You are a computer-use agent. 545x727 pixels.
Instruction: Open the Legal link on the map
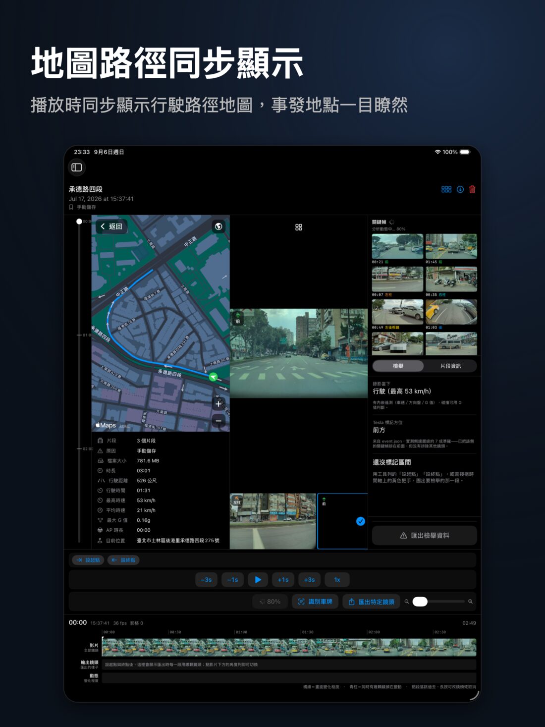pos(124,426)
